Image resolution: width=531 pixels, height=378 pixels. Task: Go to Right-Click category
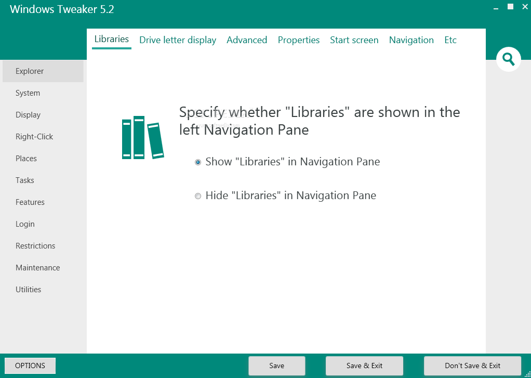[43, 137]
